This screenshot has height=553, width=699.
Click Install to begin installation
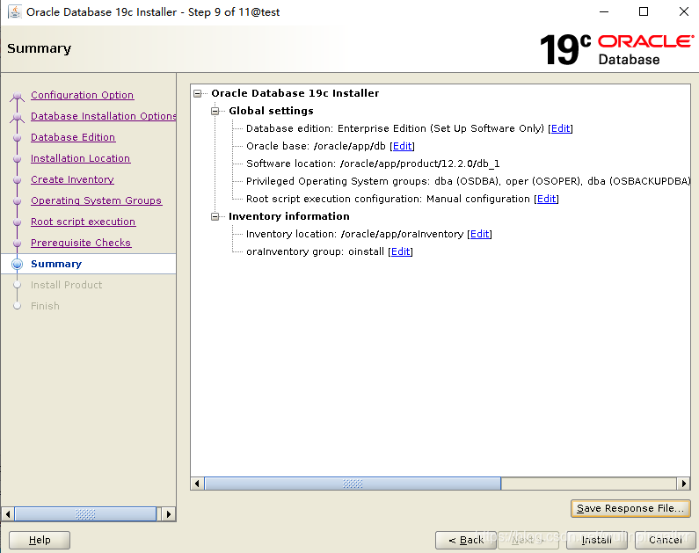click(x=596, y=540)
